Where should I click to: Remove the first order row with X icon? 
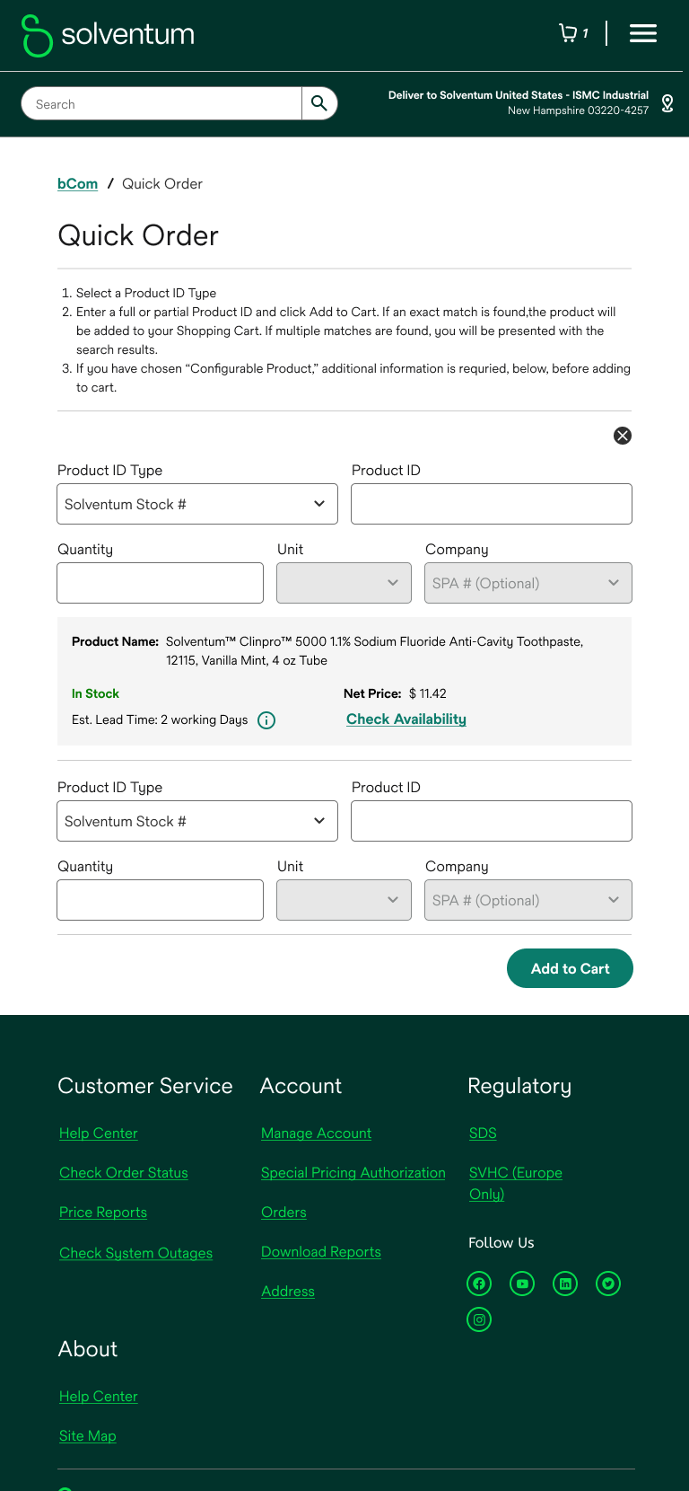pyautogui.click(x=623, y=436)
